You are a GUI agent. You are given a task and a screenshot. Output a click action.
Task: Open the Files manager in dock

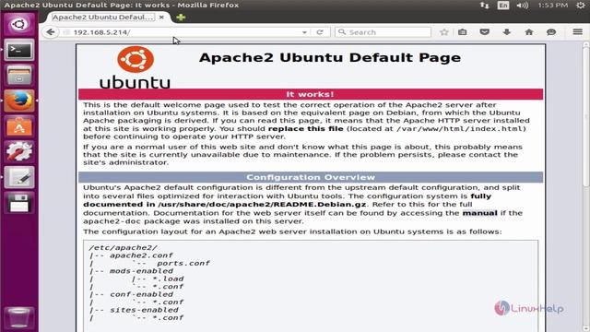[x=18, y=76]
